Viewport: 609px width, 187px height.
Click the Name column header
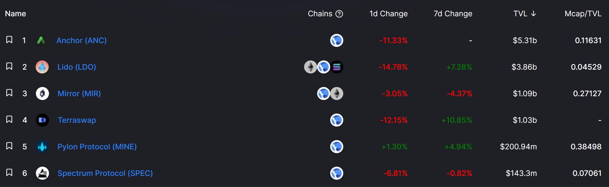[x=16, y=14]
